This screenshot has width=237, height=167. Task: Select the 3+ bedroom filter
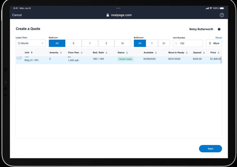[x=123, y=43]
